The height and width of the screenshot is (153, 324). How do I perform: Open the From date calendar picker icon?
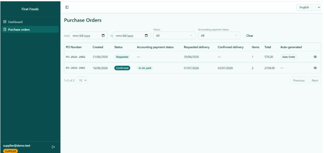(x=103, y=36)
